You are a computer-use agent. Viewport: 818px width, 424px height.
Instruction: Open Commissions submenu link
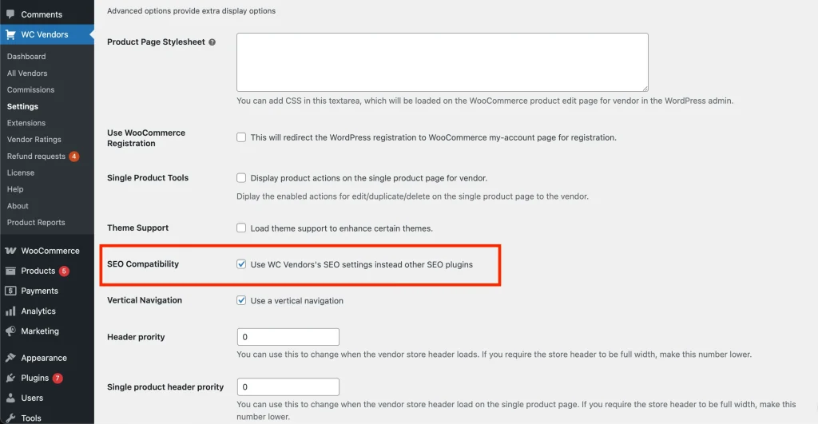click(31, 89)
